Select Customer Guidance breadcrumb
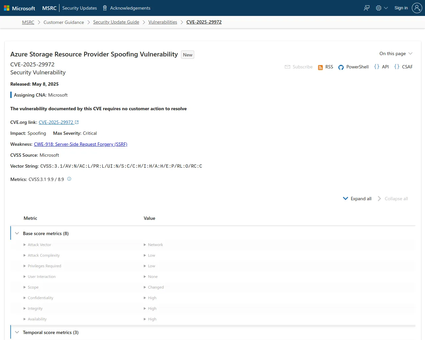The height and width of the screenshot is (340, 425). click(x=64, y=22)
